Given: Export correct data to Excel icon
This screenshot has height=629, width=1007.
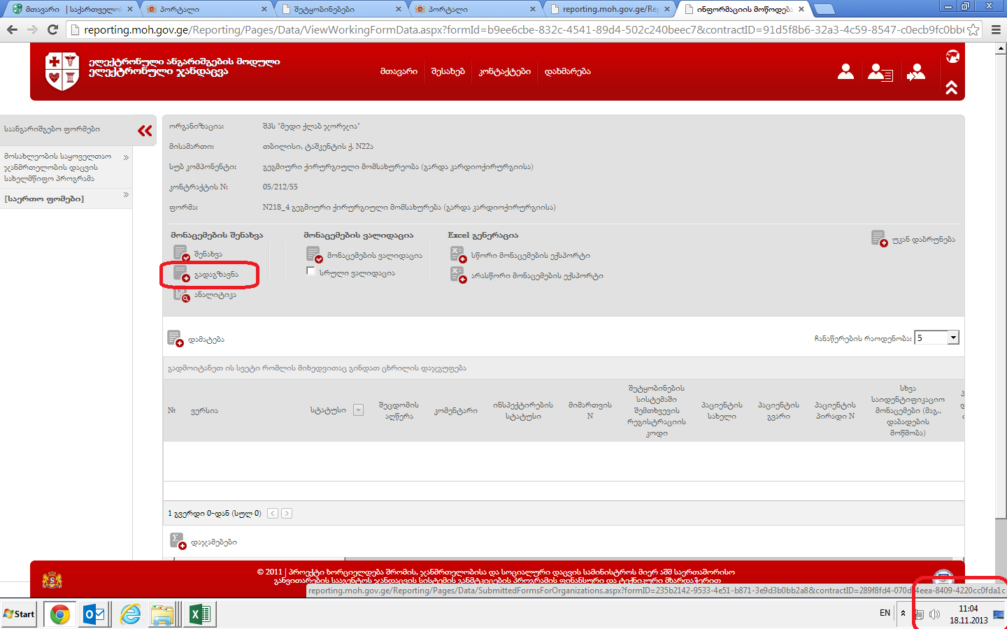Looking at the screenshot, I should point(457,254).
